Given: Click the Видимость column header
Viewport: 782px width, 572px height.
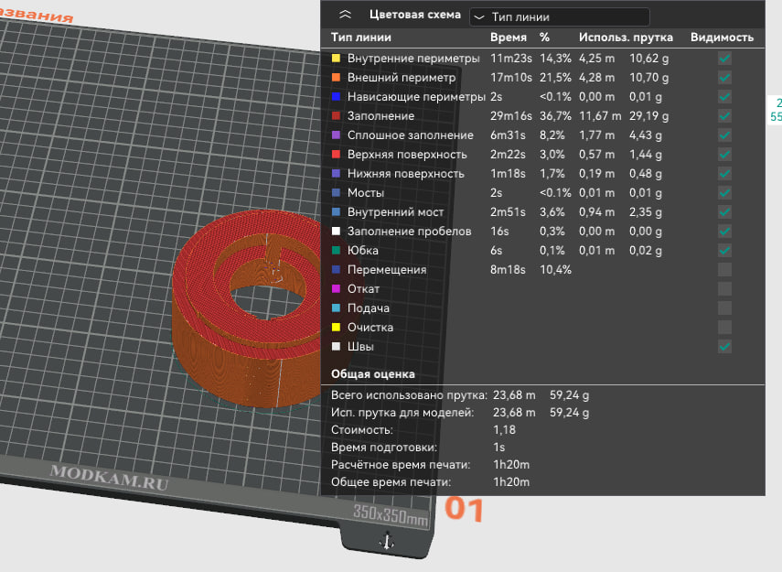Looking at the screenshot, I should [722, 38].
